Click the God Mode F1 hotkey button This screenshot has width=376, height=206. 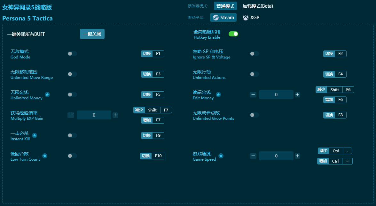pyautogui.click(x=153, y=54)
